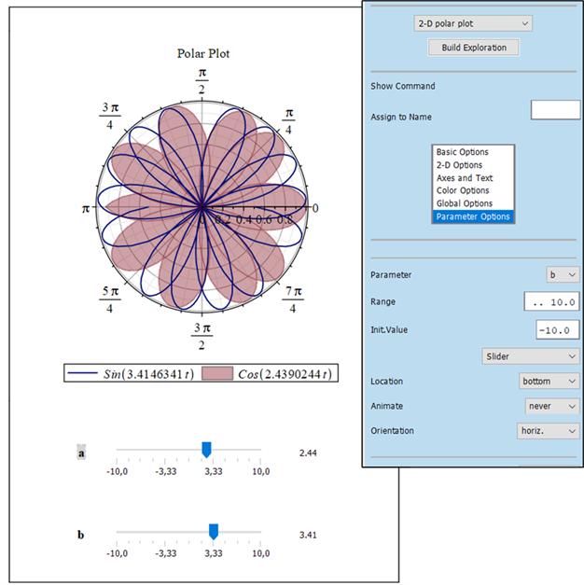The height and width of the screenshot is (585, 584).
Task: Click the Init.Value input field
Action: (x=557, y=330)
